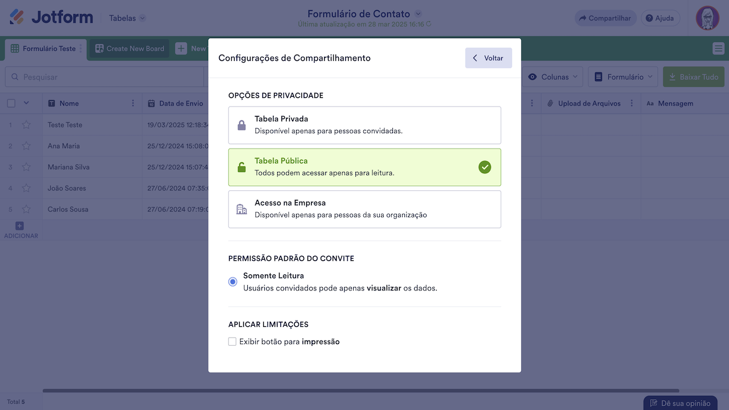Click the Compartilhar share button
This screenshot has height=410, width=729.
(x=605, y=18)
